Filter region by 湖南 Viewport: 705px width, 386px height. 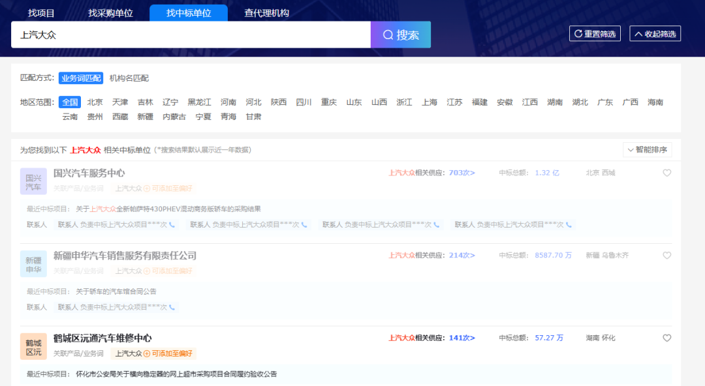[555, 102]
